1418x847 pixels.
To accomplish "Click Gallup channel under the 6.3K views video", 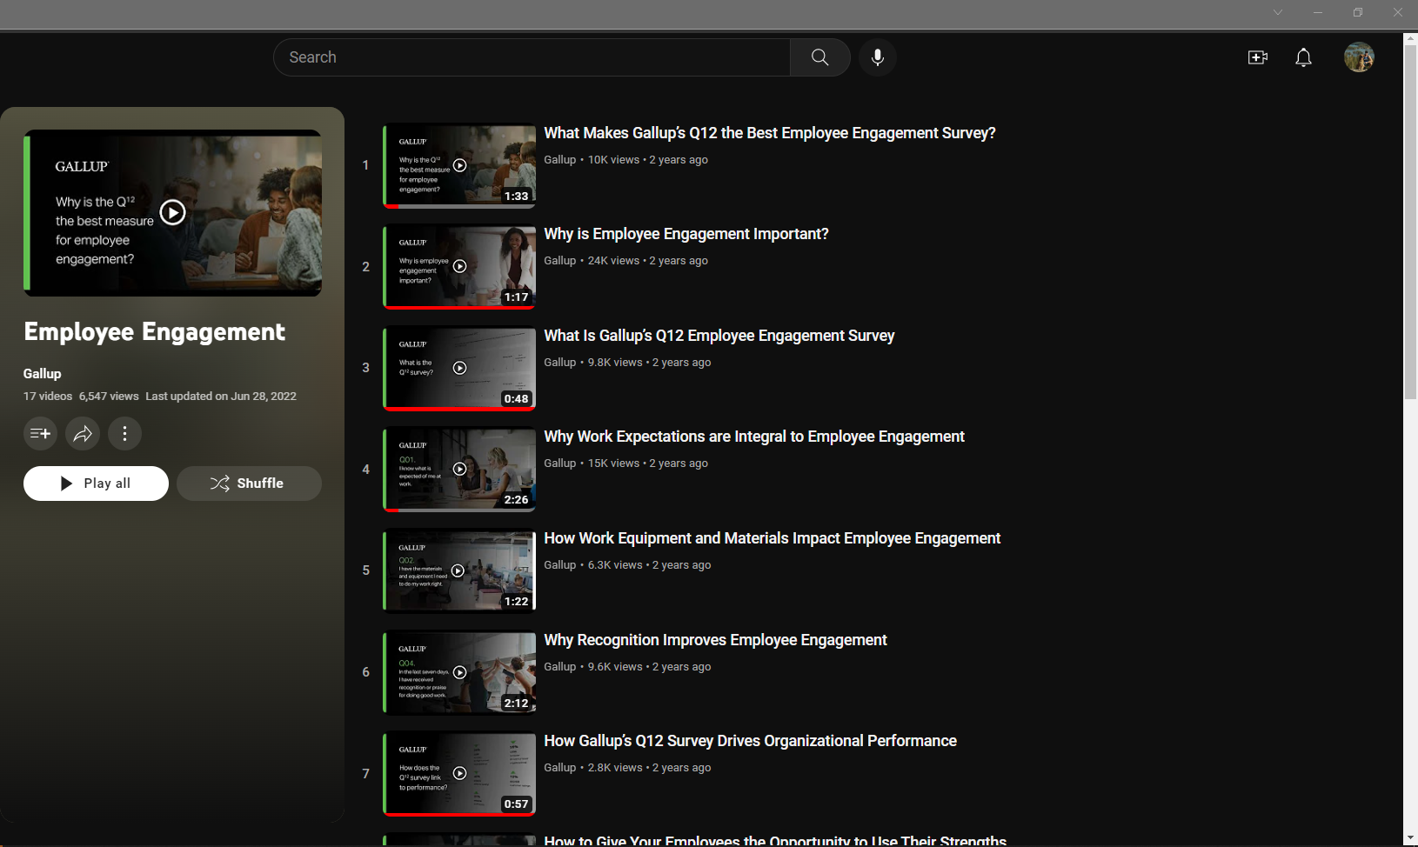I will (559, 565).
